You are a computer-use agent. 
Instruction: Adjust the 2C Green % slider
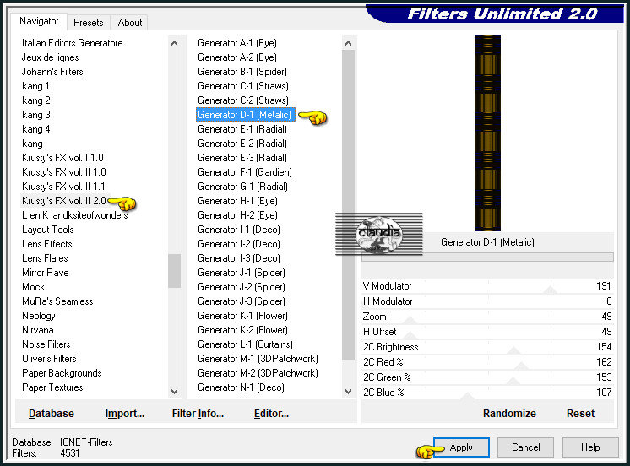487,377
